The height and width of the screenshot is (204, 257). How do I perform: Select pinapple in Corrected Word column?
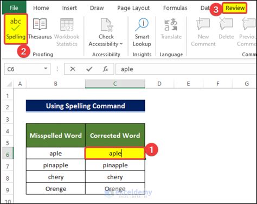[x=115, y=165]
